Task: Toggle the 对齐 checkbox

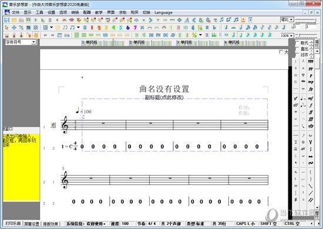Action: click(297, 55)
